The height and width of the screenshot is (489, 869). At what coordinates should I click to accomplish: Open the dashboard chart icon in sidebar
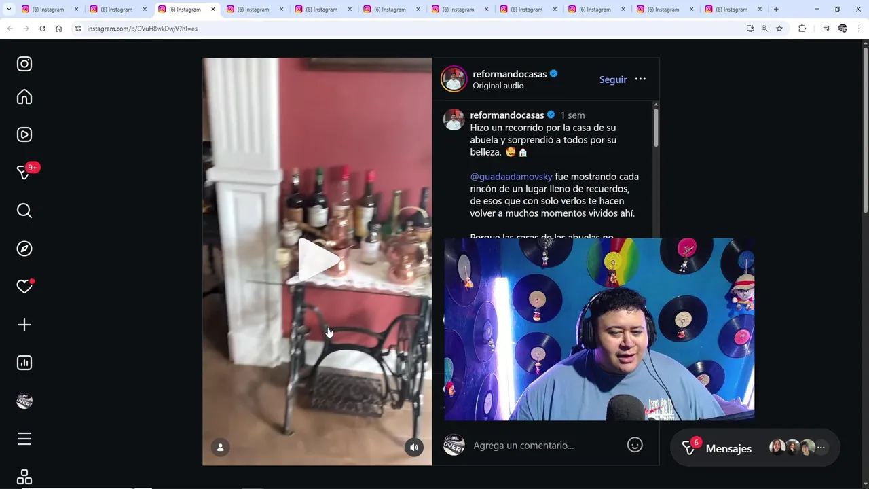pyautogui.click(x=24, y=363)
